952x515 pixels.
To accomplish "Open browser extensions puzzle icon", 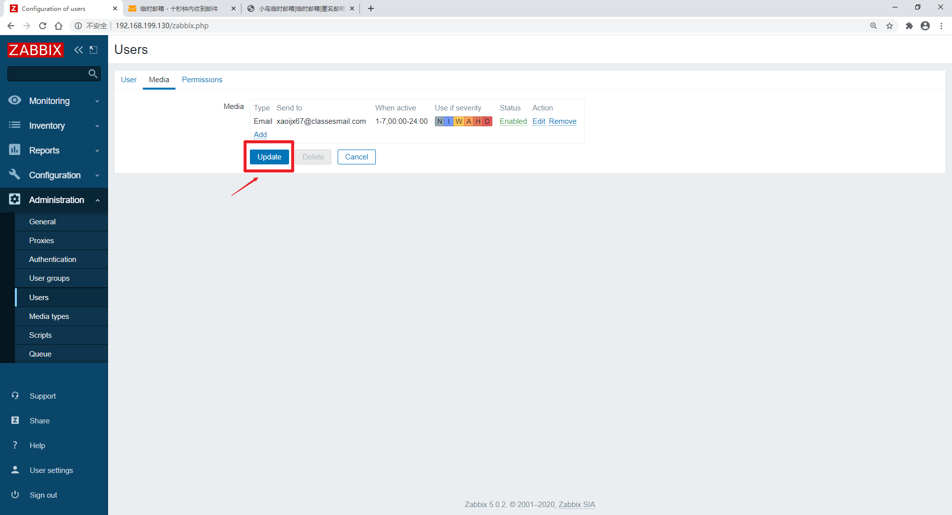I will tap(909, 26).
